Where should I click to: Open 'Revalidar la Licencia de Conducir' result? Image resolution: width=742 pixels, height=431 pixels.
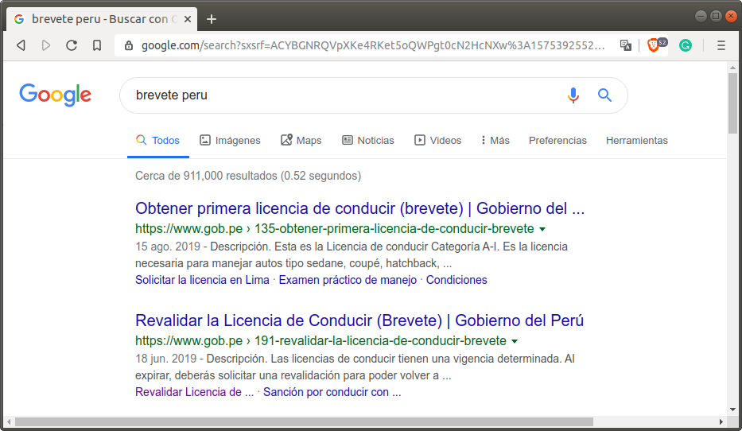coord(359,320)
